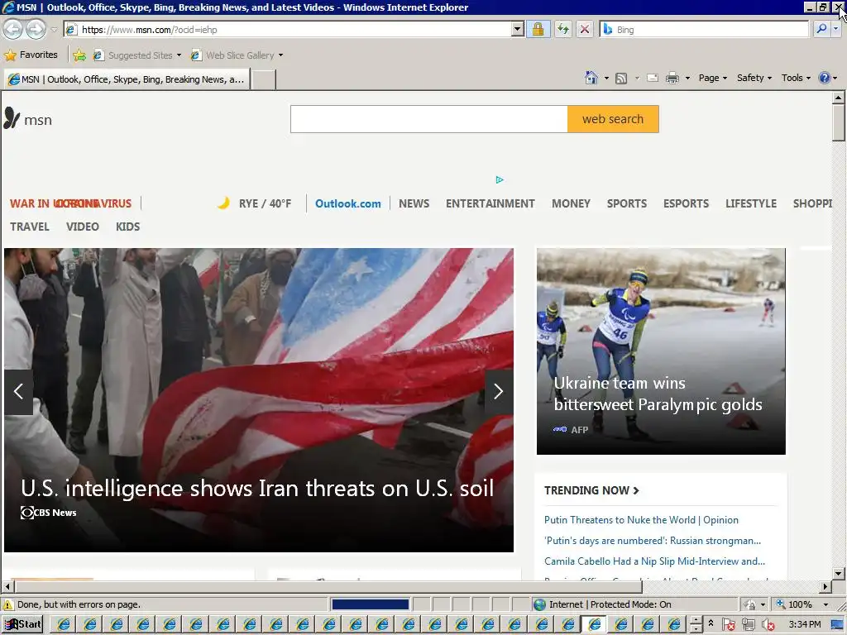This screenshot has height=635, width=847.
Task: Click the Read Mail envelope icon
Action: click(x=653, y=78)
